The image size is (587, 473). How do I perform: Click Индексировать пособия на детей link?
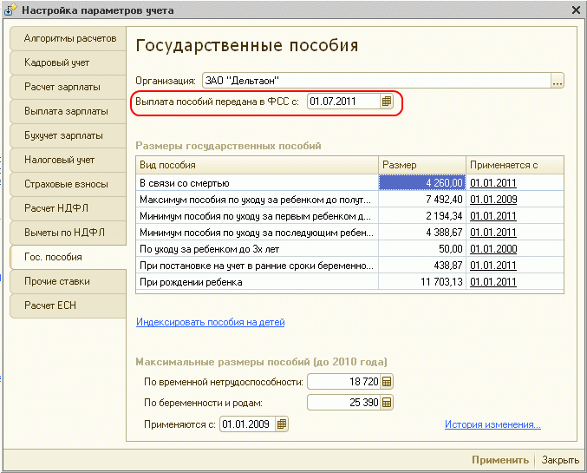pos(211,322)
